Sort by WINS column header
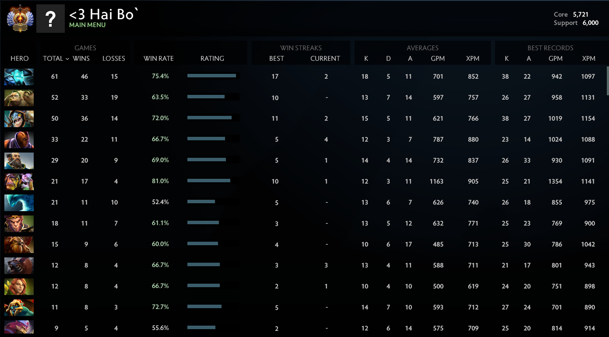Screen dimensions: 609x337 coord(81,59)
